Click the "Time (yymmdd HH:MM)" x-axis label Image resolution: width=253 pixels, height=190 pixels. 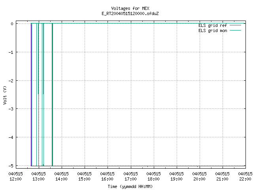point(130,186)
